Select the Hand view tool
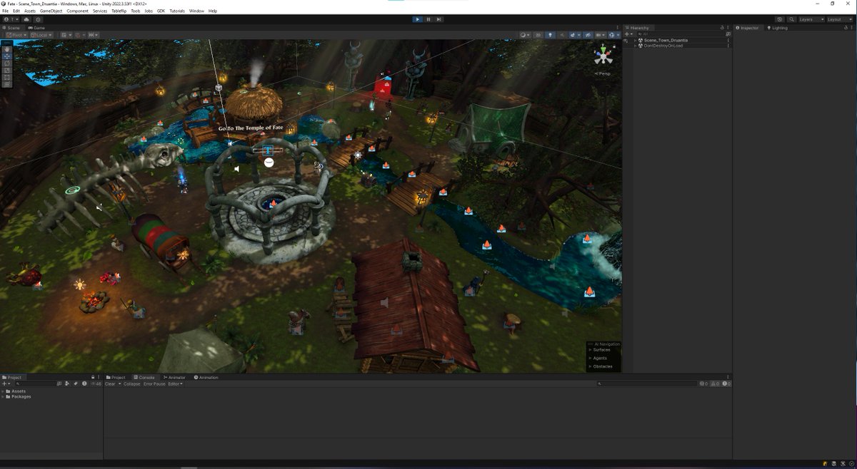This screenshot has width=857, height=469. tap(7, 49)
